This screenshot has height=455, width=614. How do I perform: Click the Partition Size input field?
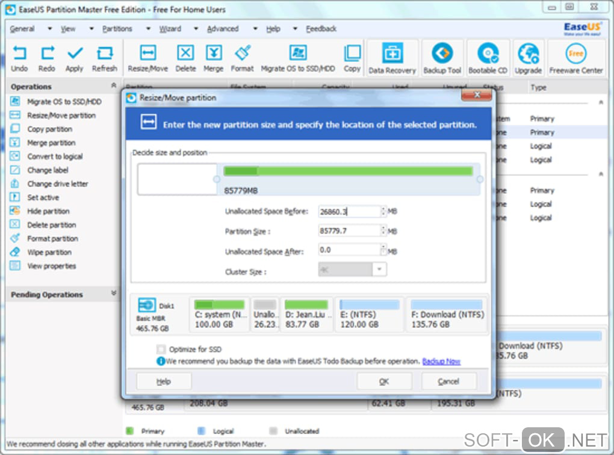click(x=349, y=231)
